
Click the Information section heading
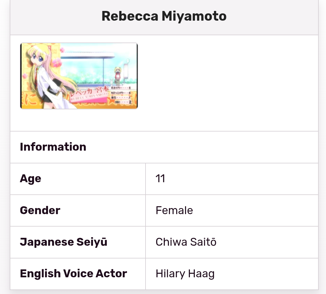(x=53, y=147)
